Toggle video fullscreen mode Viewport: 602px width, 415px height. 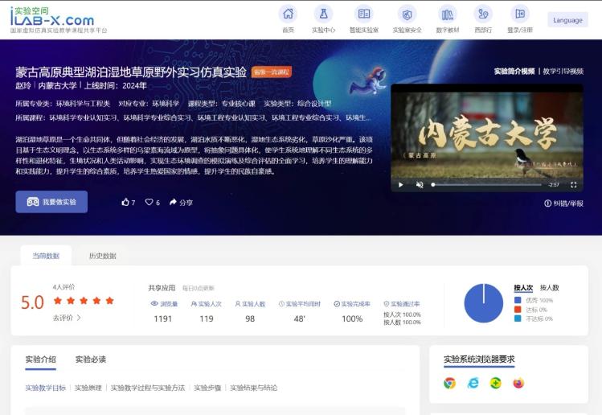[x=573, y=185]
